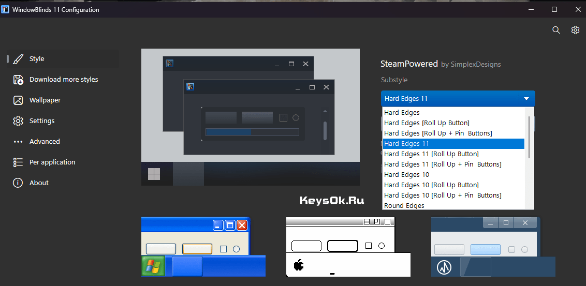Select "Round Edges" substyle
Screen dimensions: 586x286
click(x=453, y=205)
